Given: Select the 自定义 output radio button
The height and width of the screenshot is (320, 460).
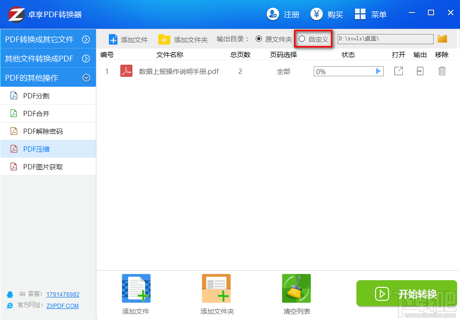Looking at the screenshot, I should (x=302, y=39).
